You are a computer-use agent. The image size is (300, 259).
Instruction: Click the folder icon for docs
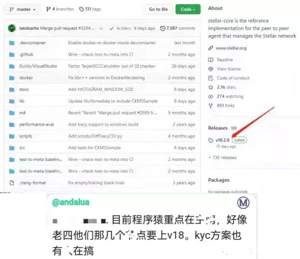(12, 89)
